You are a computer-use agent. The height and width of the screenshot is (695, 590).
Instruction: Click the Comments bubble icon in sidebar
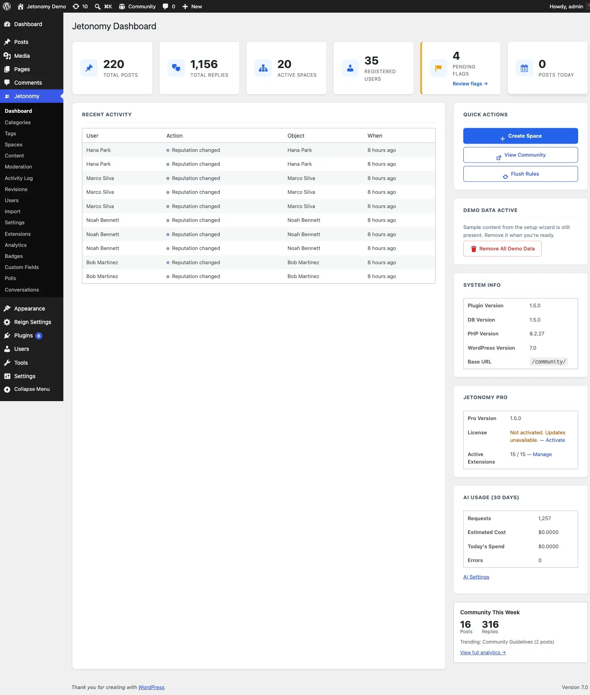click(7, 83)
